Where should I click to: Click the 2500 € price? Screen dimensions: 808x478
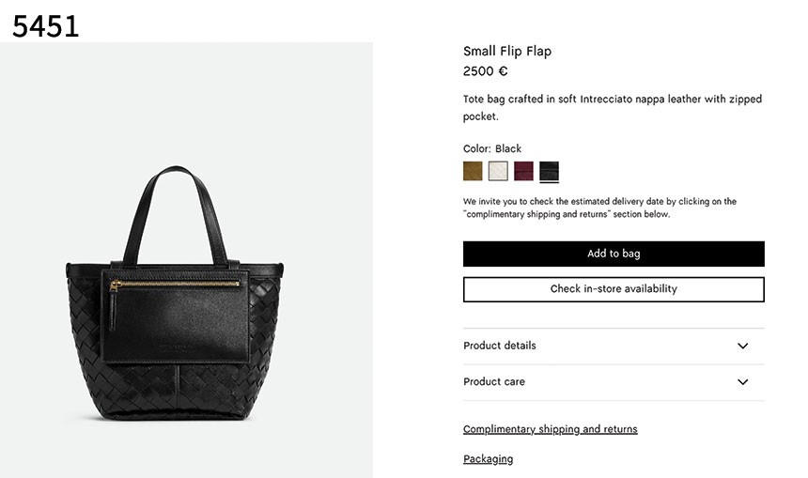[486, 71]
